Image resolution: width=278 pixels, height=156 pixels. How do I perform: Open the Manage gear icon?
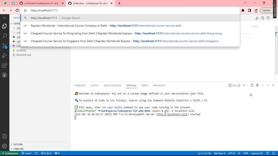click(4, 146)
